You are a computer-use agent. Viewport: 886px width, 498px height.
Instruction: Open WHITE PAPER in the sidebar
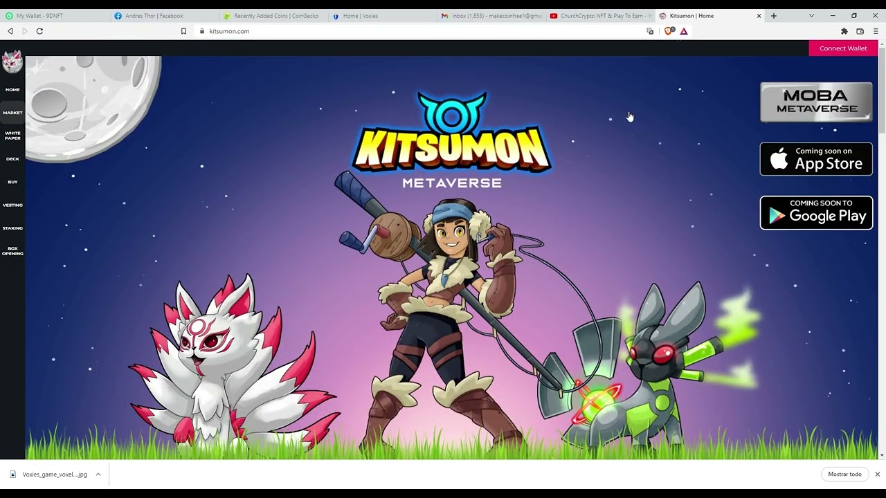click(x=12, y=136)
